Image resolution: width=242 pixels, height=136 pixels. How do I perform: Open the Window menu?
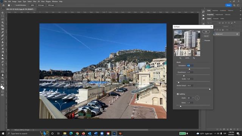pyautogui.click(x=55, y=2)
